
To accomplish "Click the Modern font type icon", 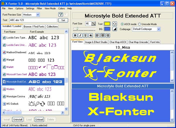I will click(4, 89).
